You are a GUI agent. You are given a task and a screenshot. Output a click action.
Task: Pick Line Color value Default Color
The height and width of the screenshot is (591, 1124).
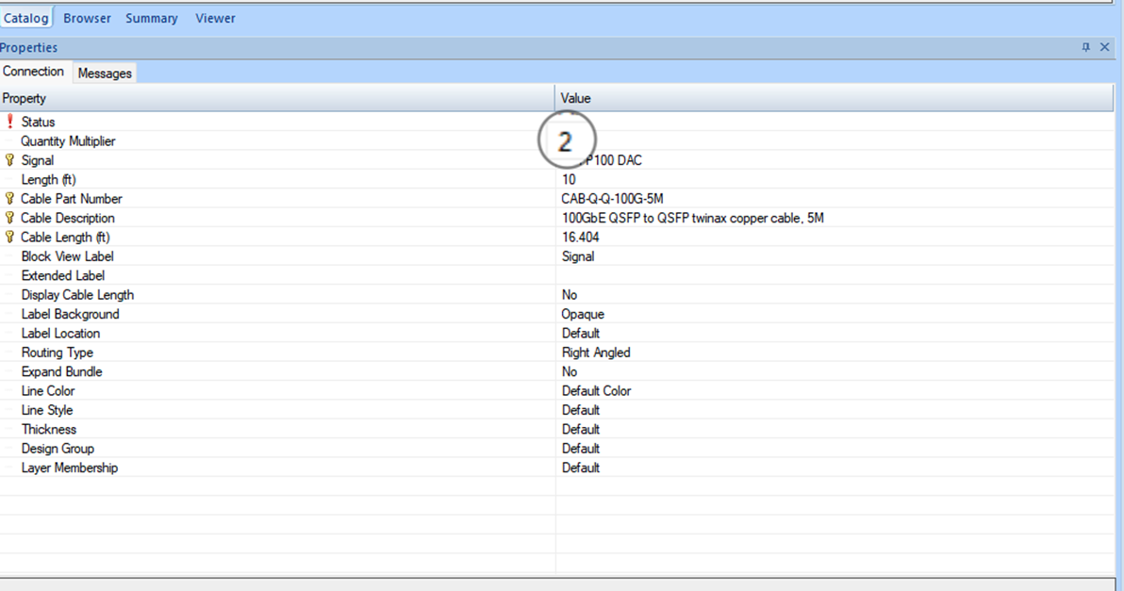tap(596, 391)
